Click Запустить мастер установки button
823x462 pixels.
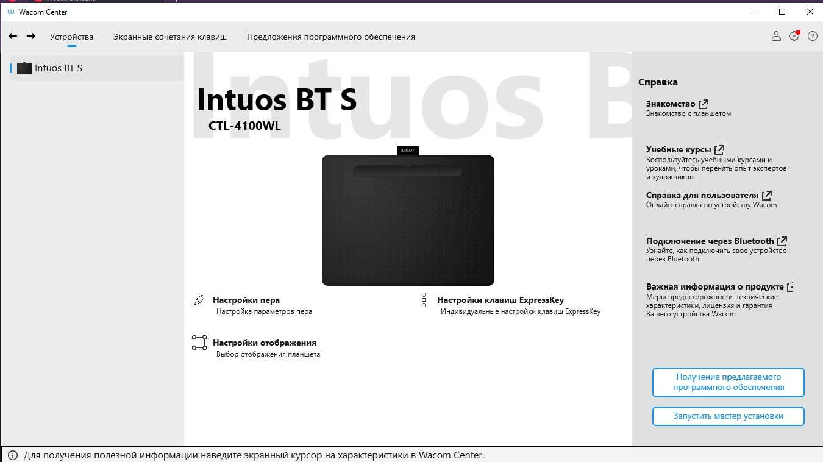tap(729, 416)
